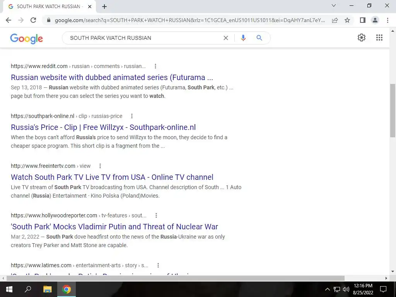Go back to previous page in Chrome
Screen dimensions: 396x297
(x=9, y=20)
